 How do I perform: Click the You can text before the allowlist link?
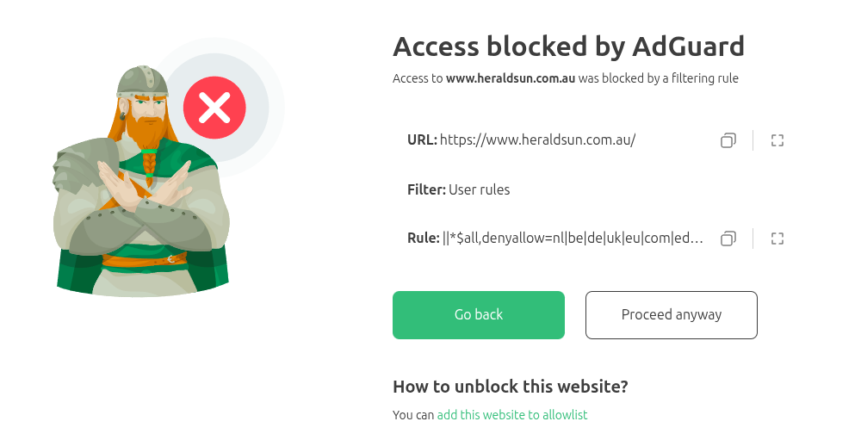click(413, 415)
